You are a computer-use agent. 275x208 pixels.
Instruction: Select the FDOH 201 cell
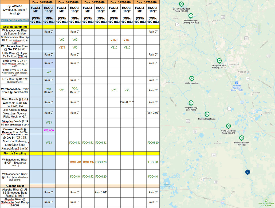tap(75, 162)
